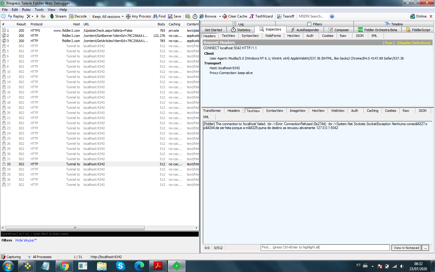The height and width of the screenshot is (272, 435).
Task: Click the Go resume button
Action: [x=41, y=16]
